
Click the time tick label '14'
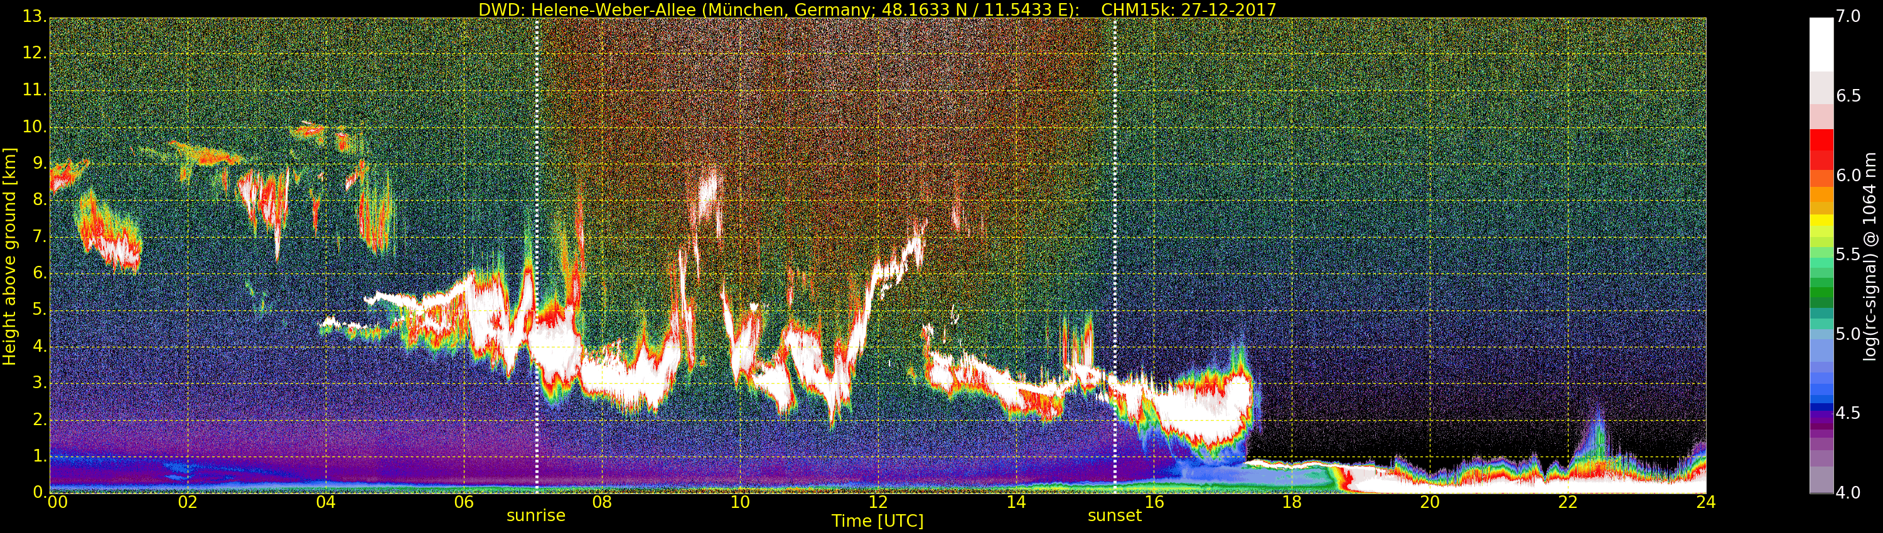[1016, 502]
